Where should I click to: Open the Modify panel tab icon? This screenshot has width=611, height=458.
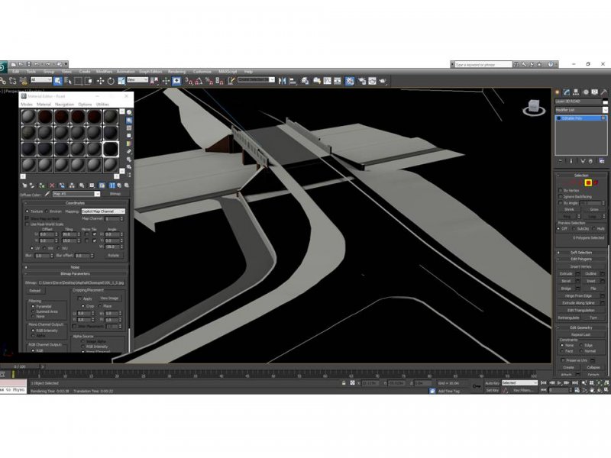tap(566, 92)
